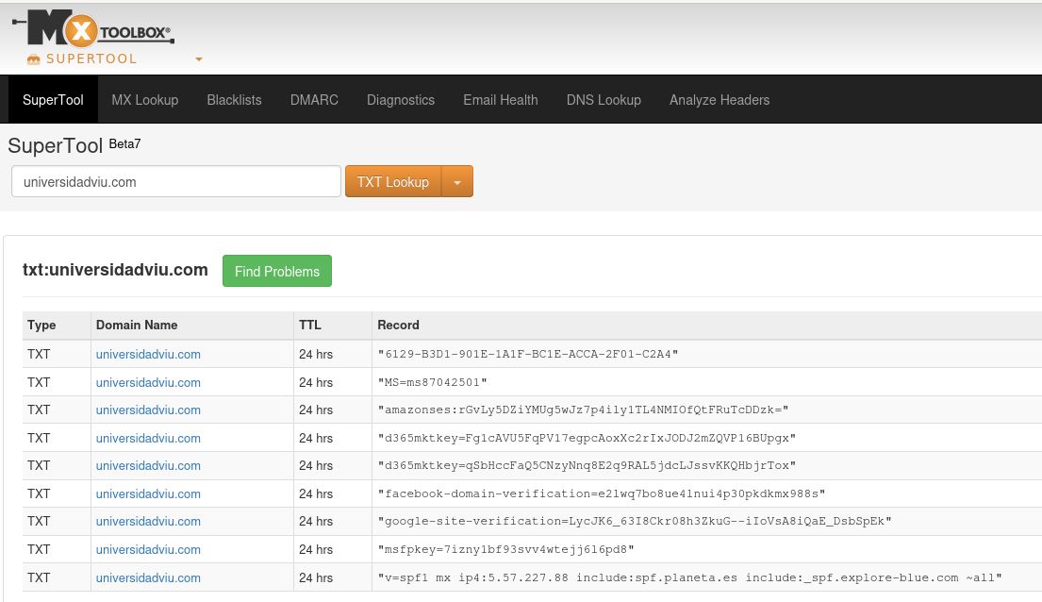
Task: Click the Domain Name column header
Action: coord(136,325)
